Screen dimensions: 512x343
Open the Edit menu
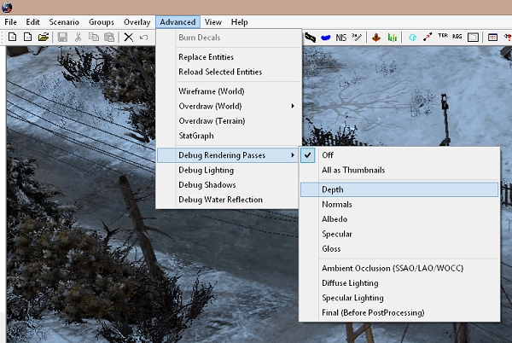(32, 22)
